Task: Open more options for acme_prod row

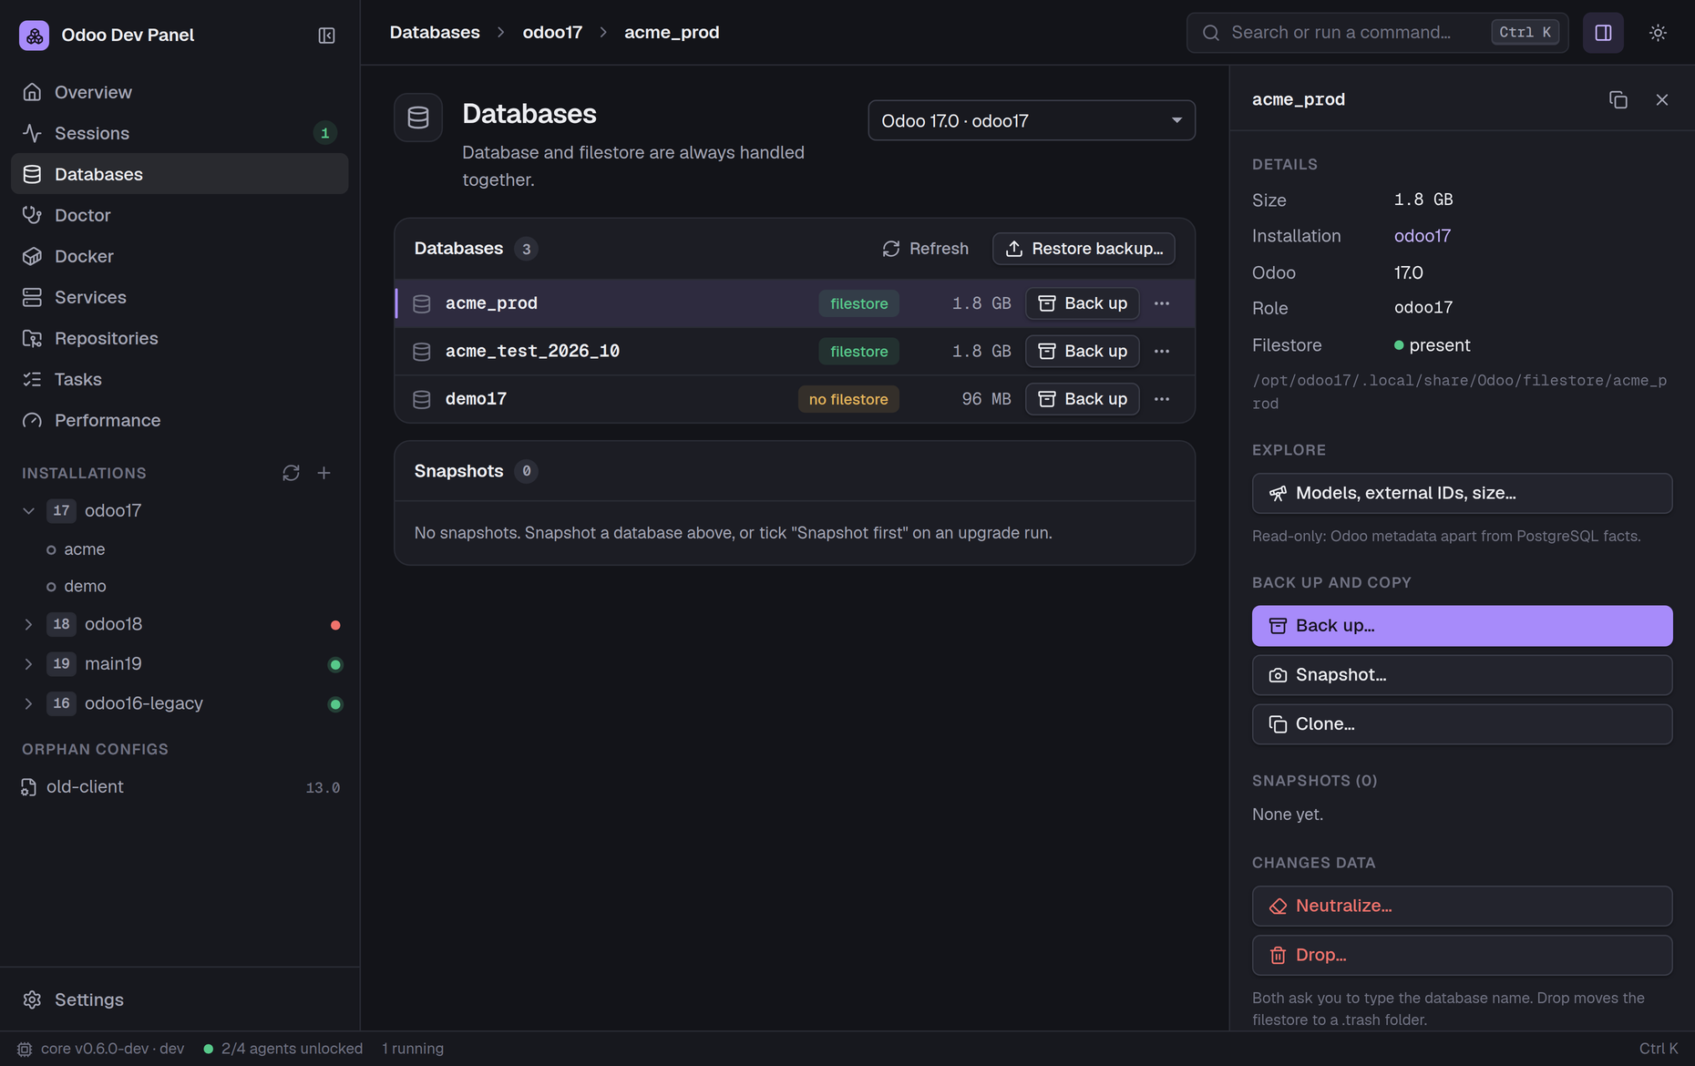Action: pyautogui.click(x=1161, y=303)
